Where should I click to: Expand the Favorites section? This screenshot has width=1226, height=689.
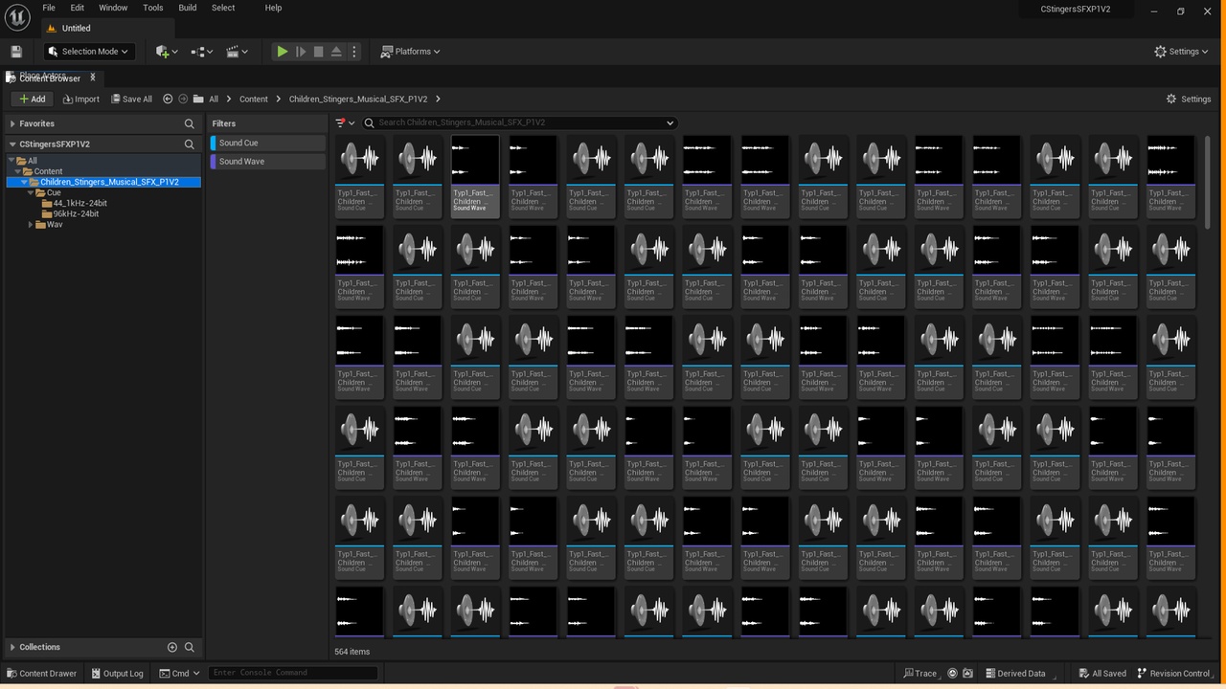tap(12, 123)
